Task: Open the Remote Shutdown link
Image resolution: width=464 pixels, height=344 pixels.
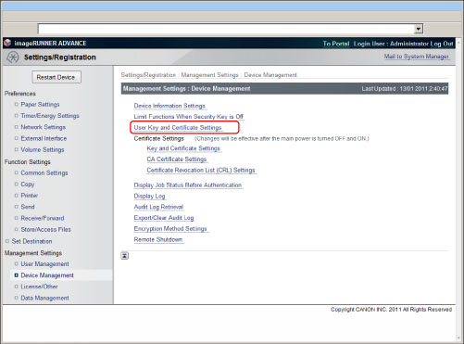Action: [158, 239]
